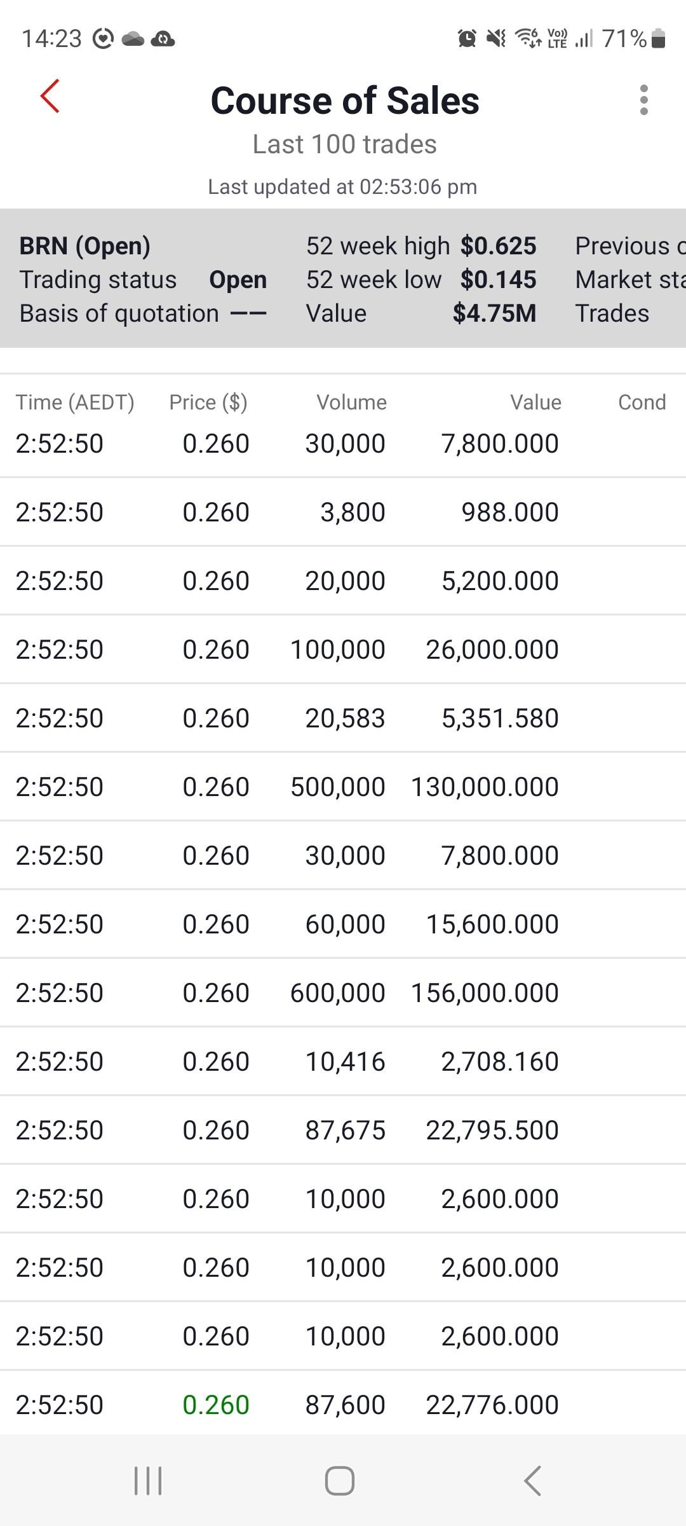Tap Android recent apps button
Image resolution: width=686 pixels, height=1526 pixels.
point(149,1481)
